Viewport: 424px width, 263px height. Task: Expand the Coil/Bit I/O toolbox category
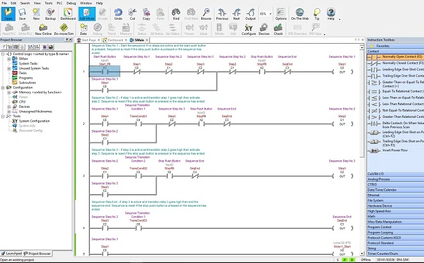tap(396, 174)
